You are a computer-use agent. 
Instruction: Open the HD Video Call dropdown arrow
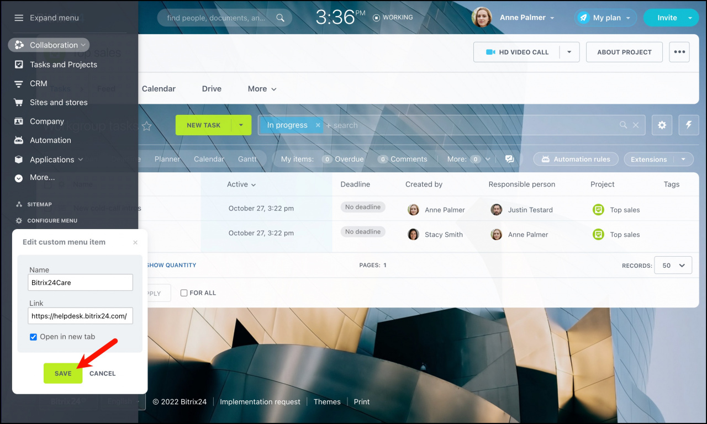(569, 52)
